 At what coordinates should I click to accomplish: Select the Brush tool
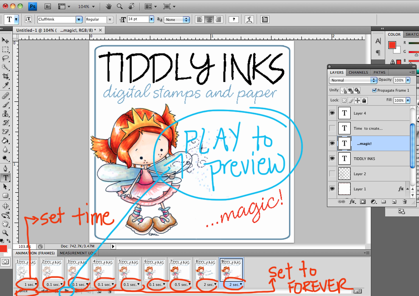point(5,104)
